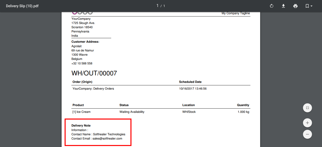Select the YourCompany name line
The height and width of the screenshot is (147, 322).
point(81,19)
